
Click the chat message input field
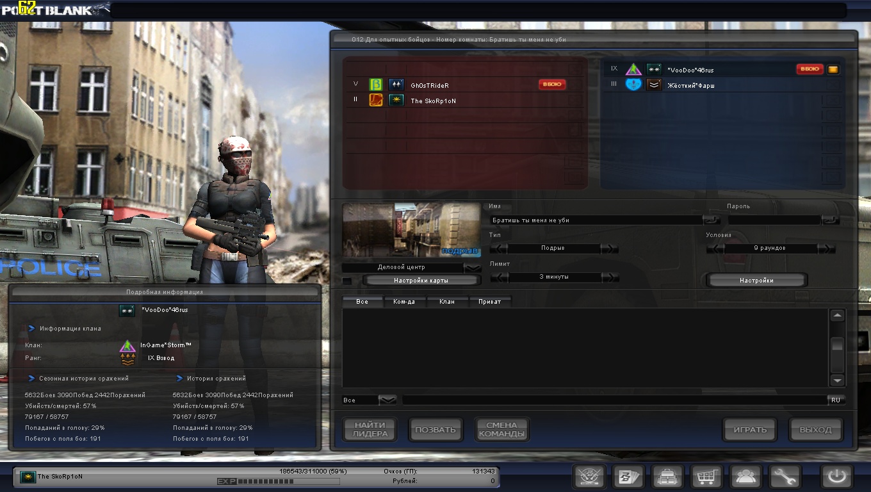pos(614,400)
